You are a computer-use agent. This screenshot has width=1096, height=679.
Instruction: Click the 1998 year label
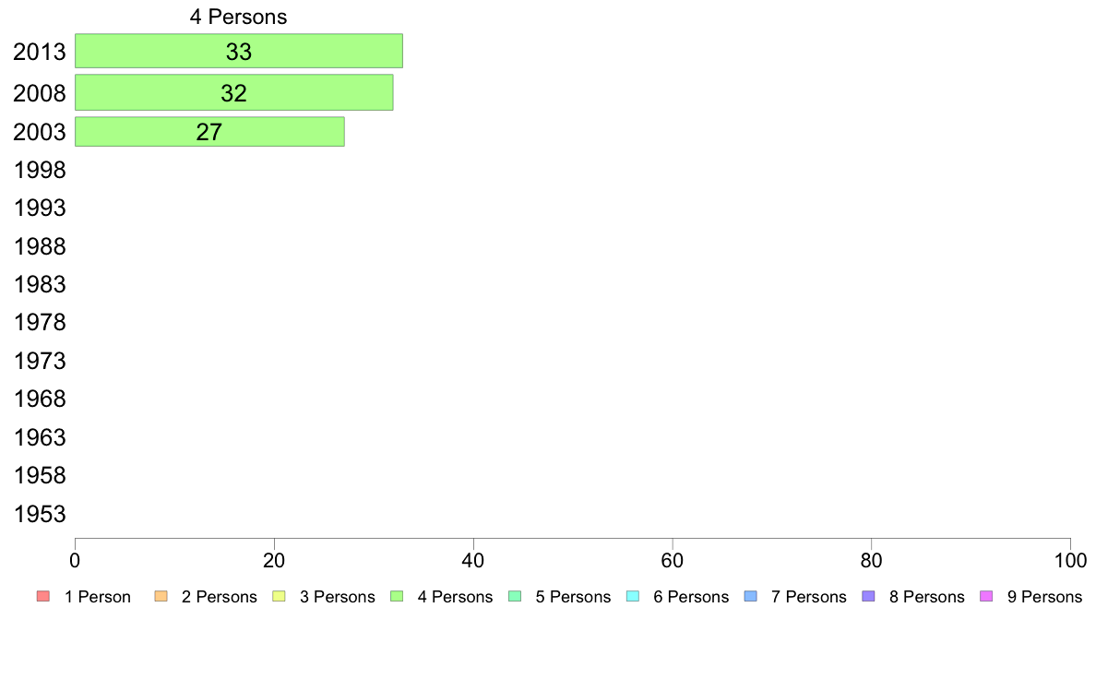40,170
